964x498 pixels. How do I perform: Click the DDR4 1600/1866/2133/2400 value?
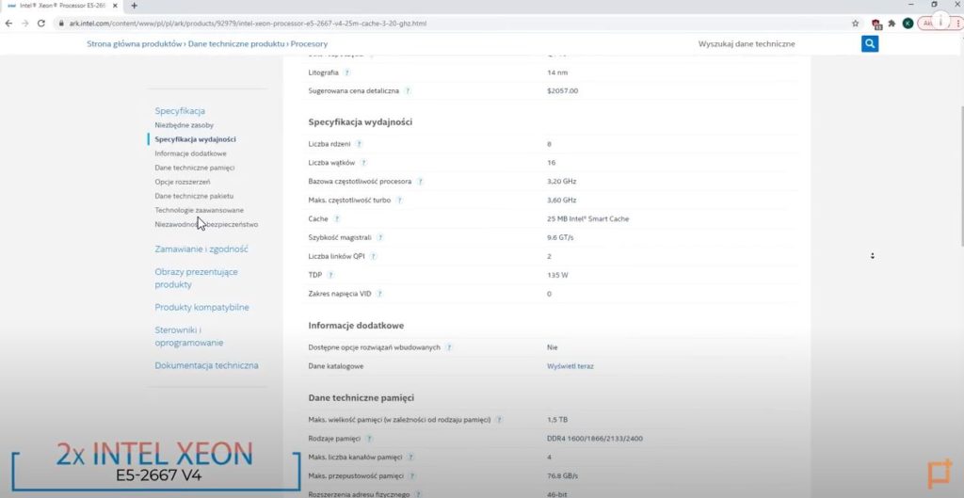[595, 439]
